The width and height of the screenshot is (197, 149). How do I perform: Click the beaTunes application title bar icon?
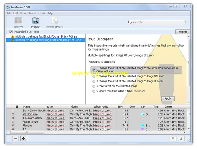(8, 7)
